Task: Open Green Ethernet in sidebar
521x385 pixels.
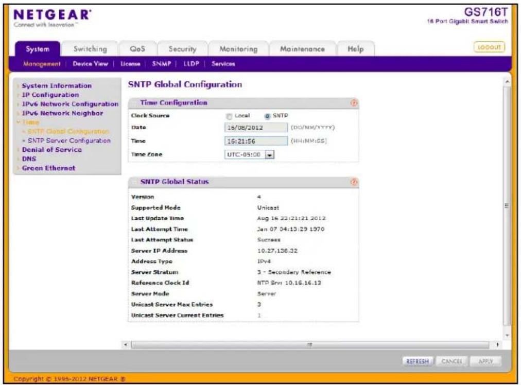Action: [48, 168]
